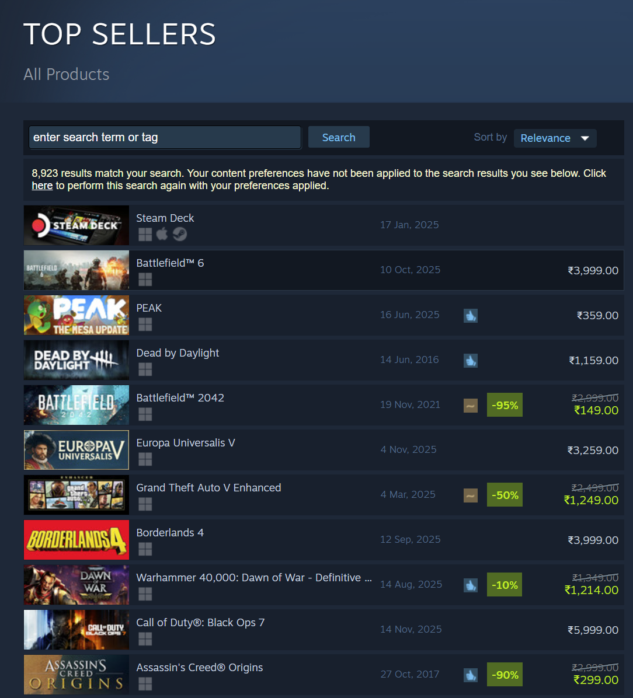The height and width of the screenshot is (698, 633).
Task: Click the positive review thumbs-up icon for PEAK
Action: click(471, 316)
